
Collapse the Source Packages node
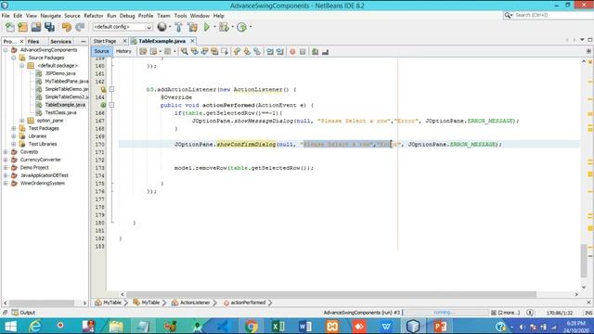click(x=14, y=58)
